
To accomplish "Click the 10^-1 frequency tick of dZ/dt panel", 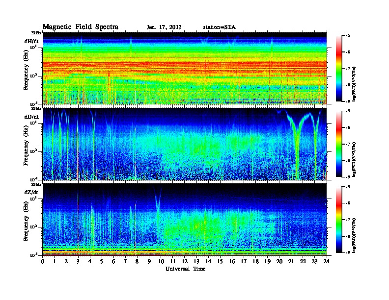I will pyautogui.click(x=34, y=255).
